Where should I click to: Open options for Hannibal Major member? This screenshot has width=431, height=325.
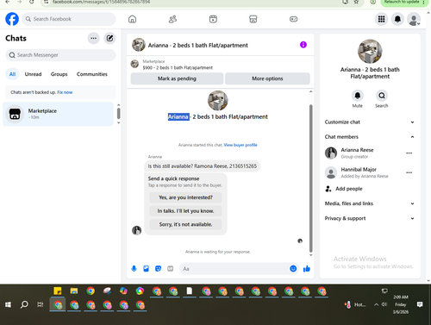point(409,172)
